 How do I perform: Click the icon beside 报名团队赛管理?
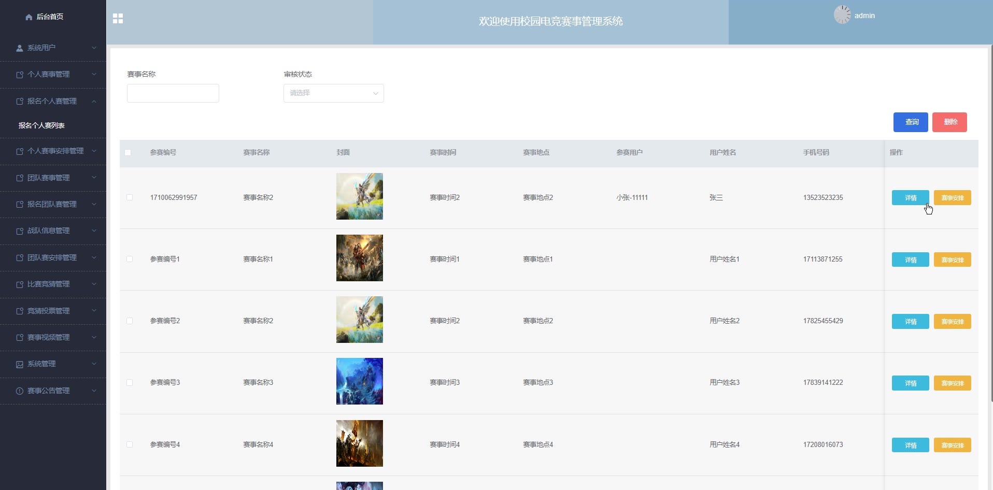coord(20,205)
